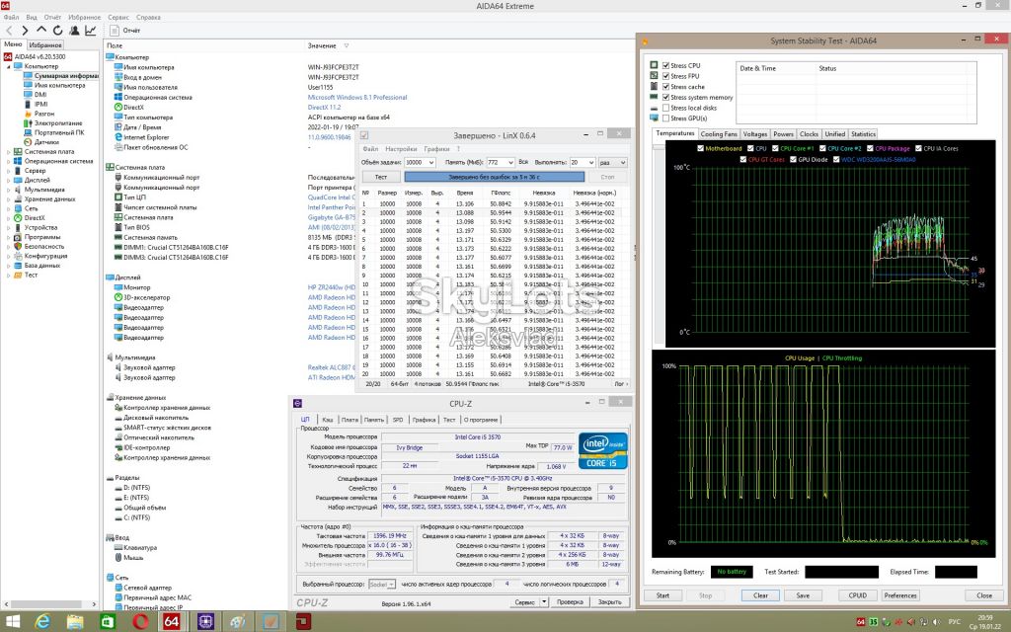Screen dimensions: 1011x632
Task: Expand the Мультимедиа tree node
Action: pyautogui.click(x=8, y=190)
